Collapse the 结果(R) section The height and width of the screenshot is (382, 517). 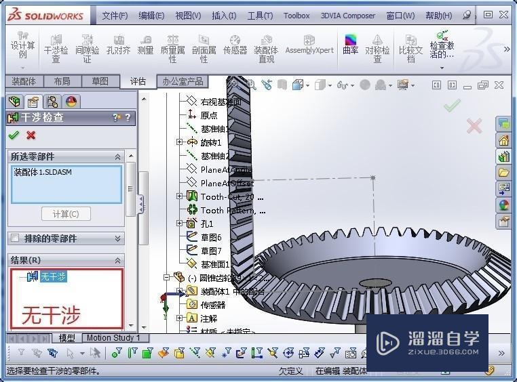[117, 261]
